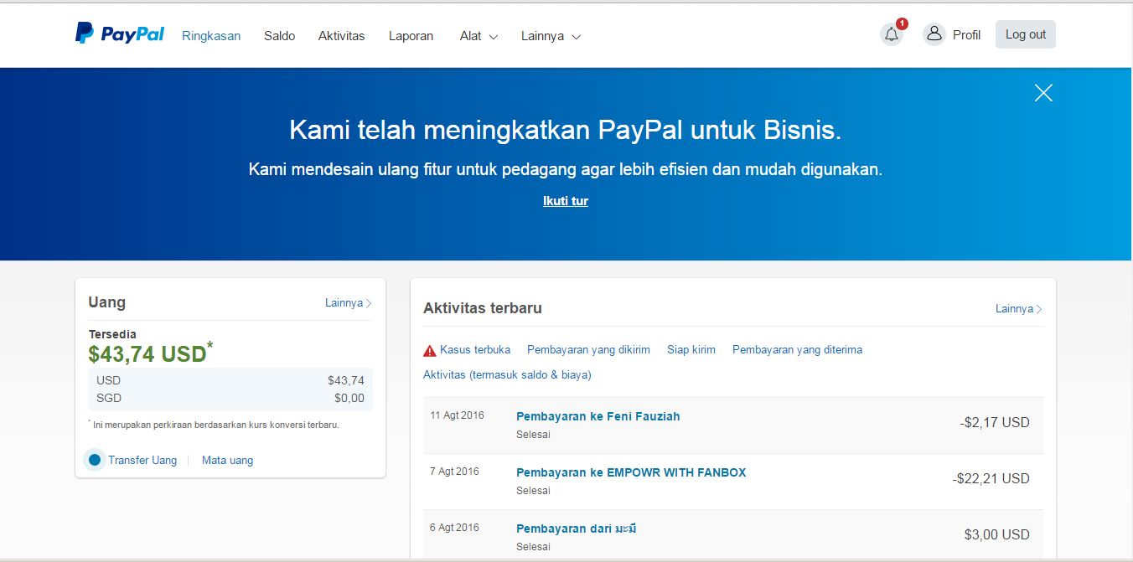Expand the Lainnya menu in navigation bar

(x=551, y=36)
